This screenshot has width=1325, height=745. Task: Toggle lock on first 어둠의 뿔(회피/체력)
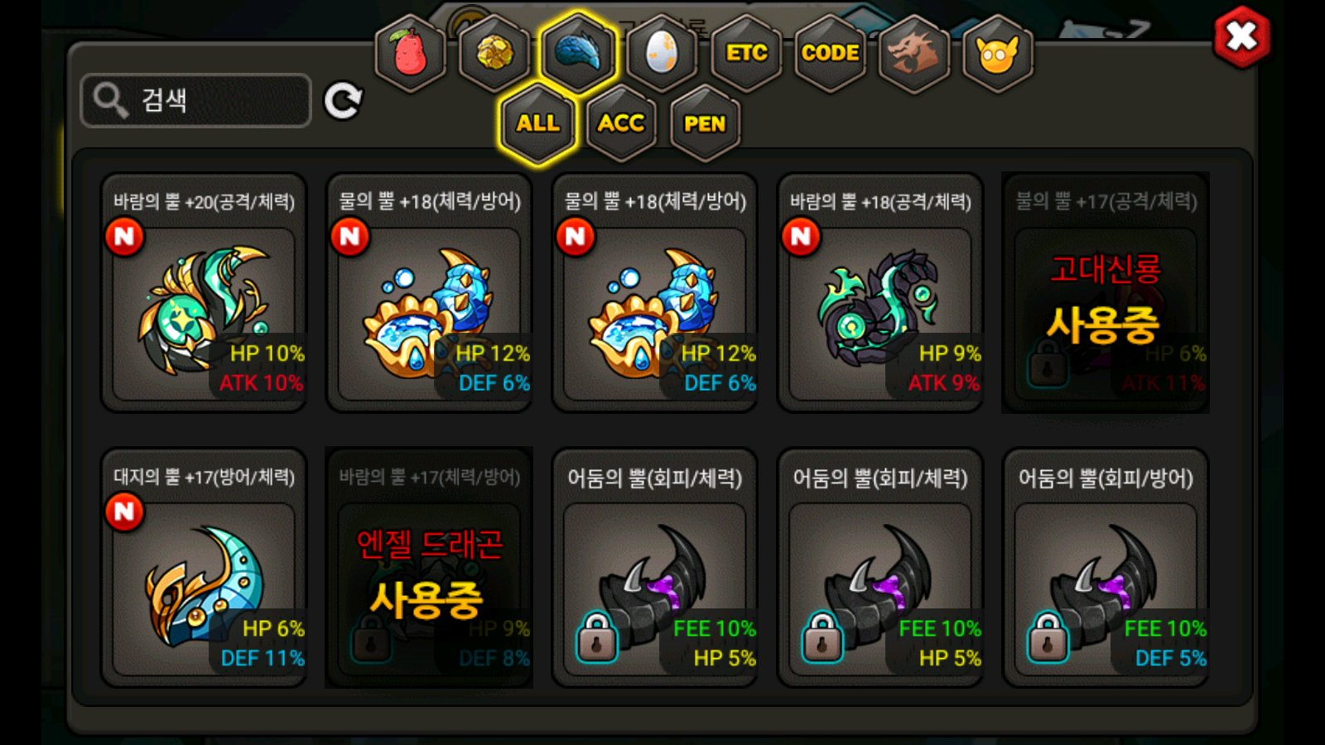coord(597,637)
